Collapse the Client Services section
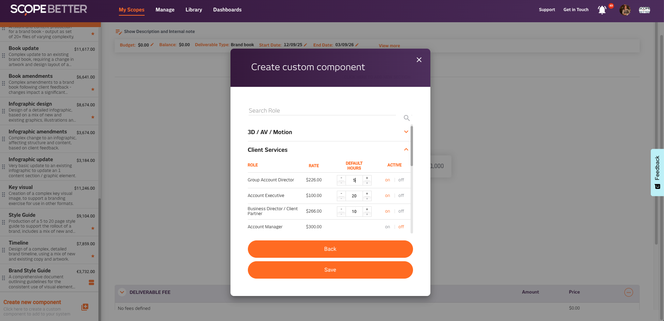The width and height of the screenshot is (664, 321). pos(406,150)
